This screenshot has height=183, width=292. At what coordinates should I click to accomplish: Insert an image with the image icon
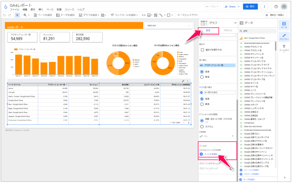click(x=149, y=15)
